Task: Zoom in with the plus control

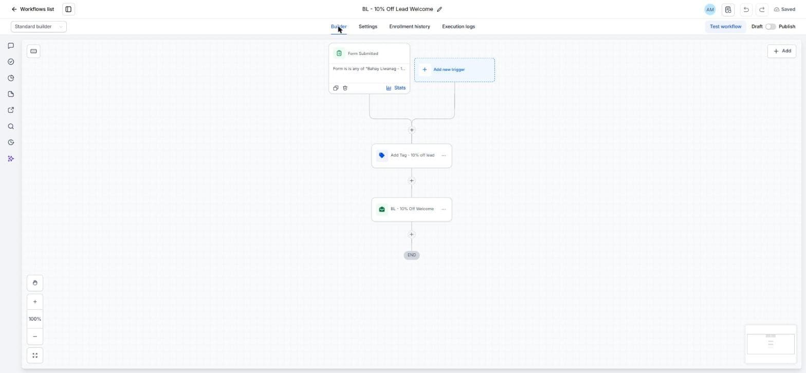Action: pyautogui.click(x=35, y=302)
